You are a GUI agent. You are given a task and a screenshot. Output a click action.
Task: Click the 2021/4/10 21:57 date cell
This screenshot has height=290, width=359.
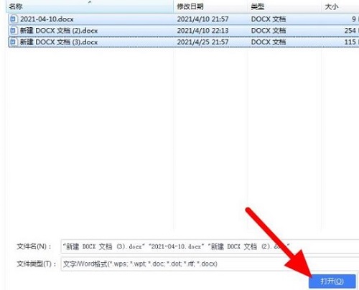pos(202,19)
